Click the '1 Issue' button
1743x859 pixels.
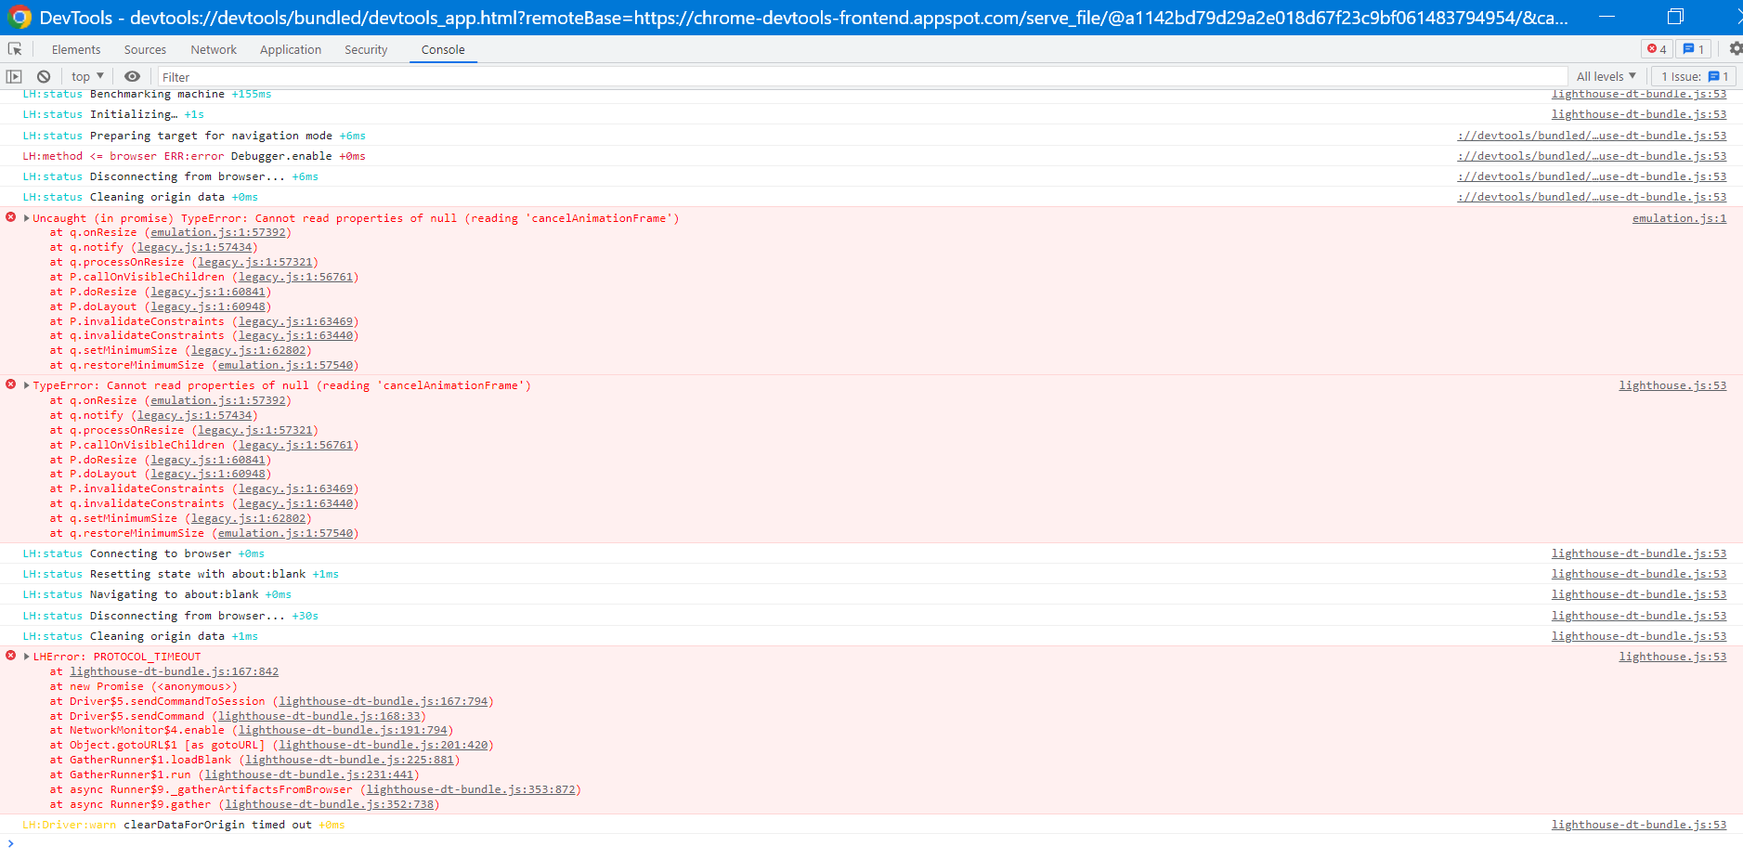point(1692,75)
